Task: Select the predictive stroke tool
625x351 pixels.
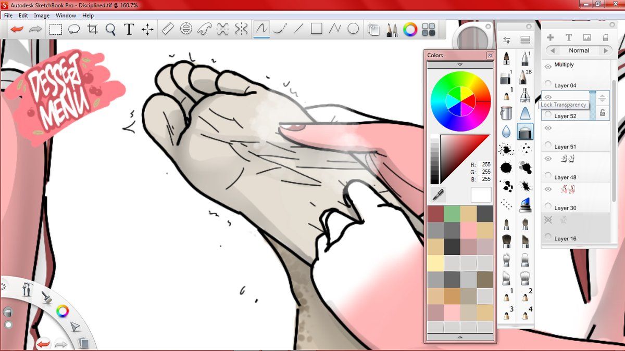Action: point(280,29)
